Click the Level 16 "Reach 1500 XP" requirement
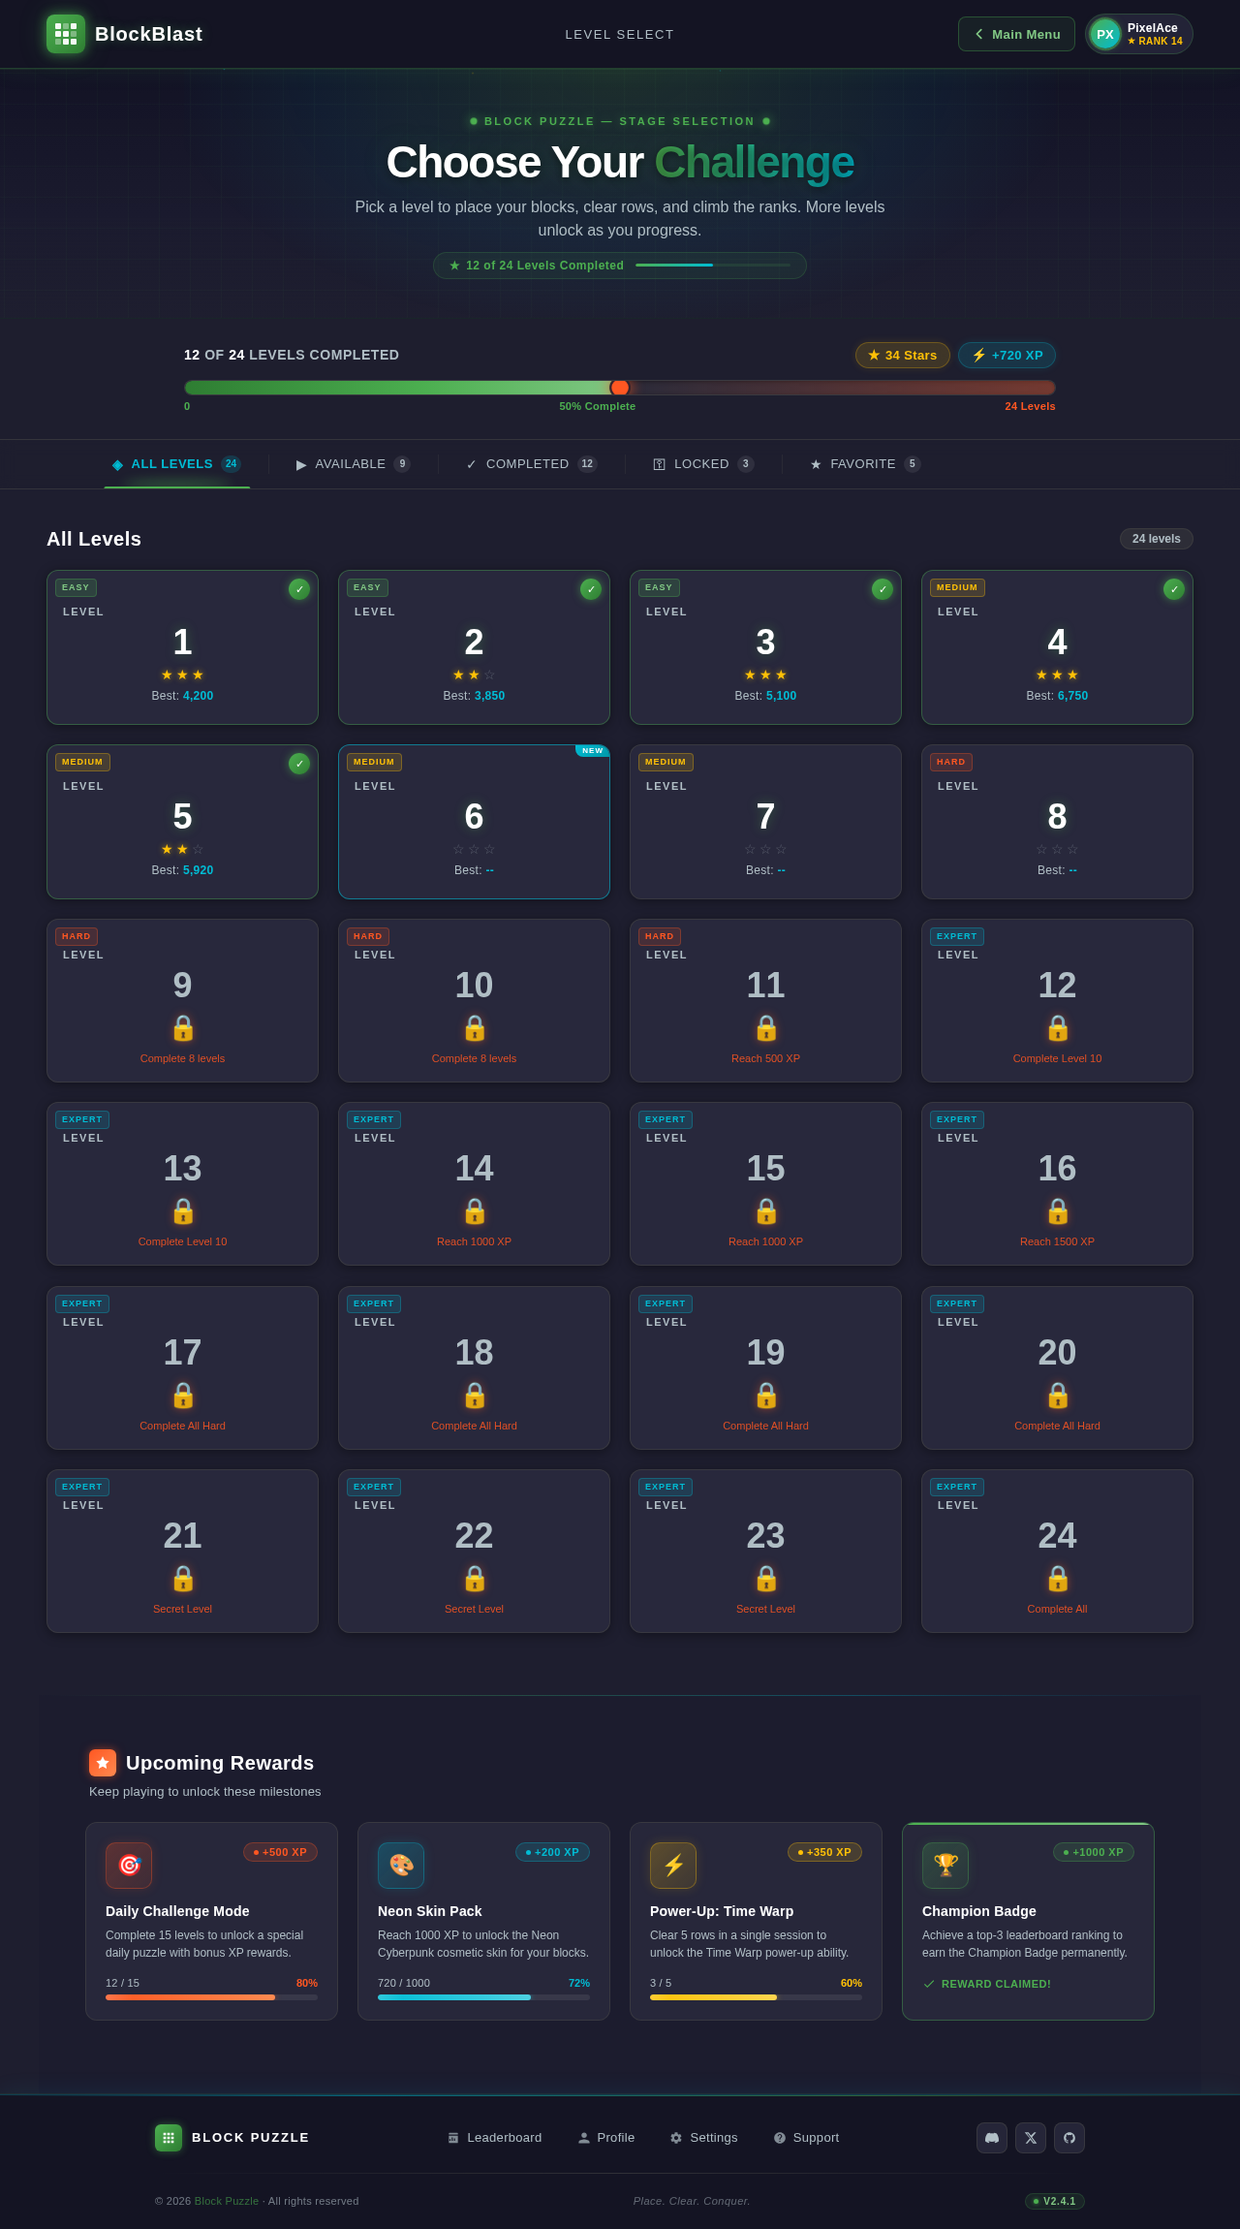Viewport: 1240px width, 2229px height. (x=1057, y=1241)
